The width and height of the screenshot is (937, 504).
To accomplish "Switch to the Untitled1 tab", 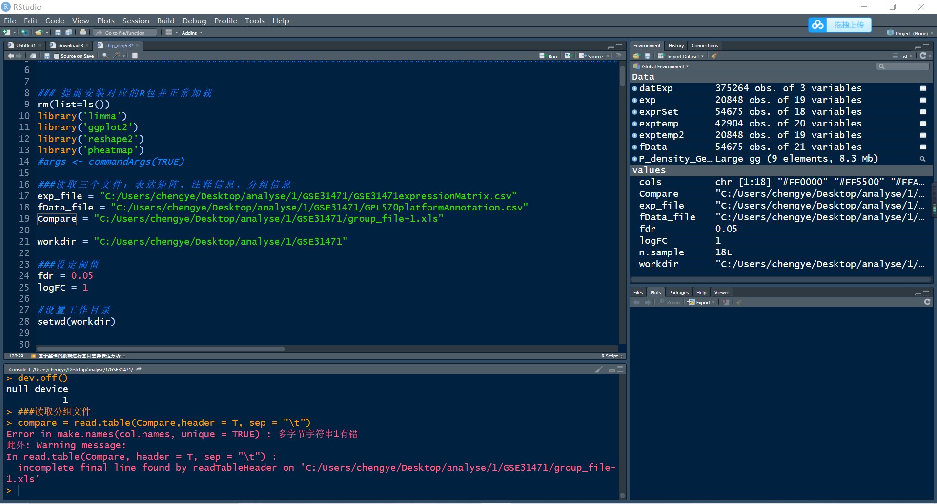I will [25, 45].
